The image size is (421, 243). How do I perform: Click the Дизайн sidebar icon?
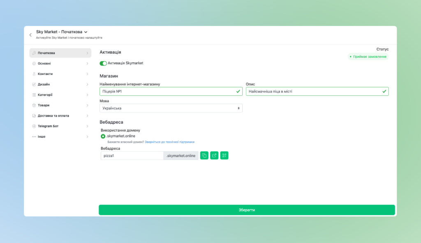(34, 84)
